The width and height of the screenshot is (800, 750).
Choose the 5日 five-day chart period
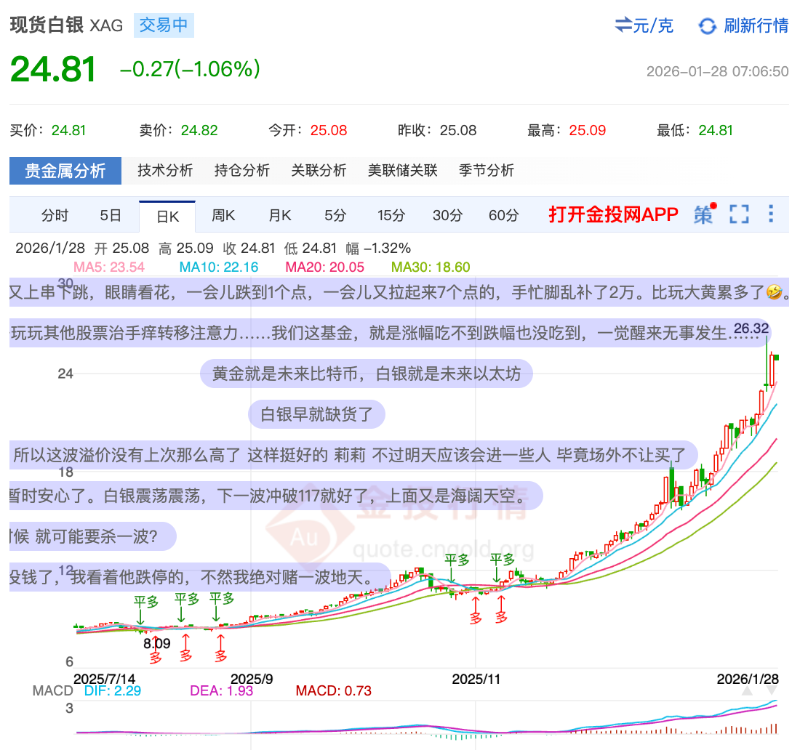coord(111,215)
